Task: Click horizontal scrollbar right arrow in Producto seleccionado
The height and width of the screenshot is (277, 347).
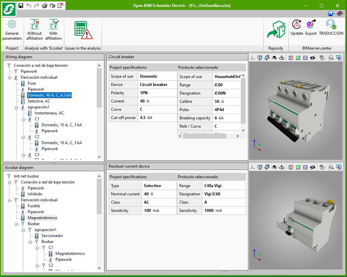Action: 238,136
